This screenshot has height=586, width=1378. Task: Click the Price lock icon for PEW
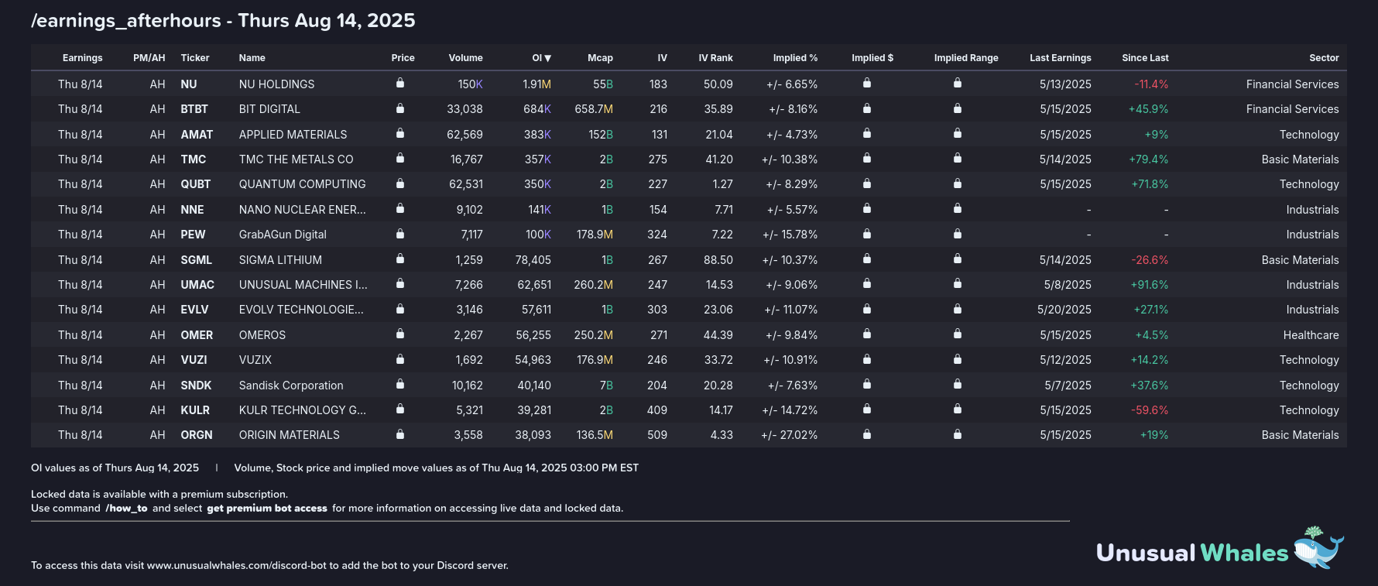click(400, 233)
